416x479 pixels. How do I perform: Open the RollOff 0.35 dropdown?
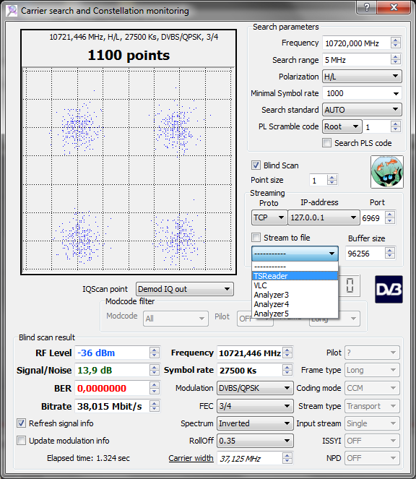255,441
